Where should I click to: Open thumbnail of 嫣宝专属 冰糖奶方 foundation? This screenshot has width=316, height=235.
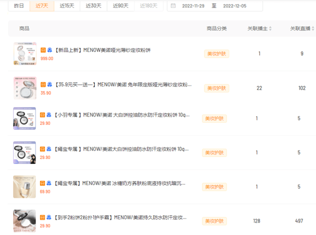(x=24, y=187)
